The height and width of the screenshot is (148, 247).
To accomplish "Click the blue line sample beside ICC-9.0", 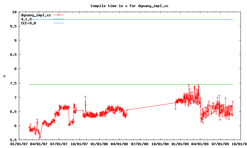I will point(58,23).
